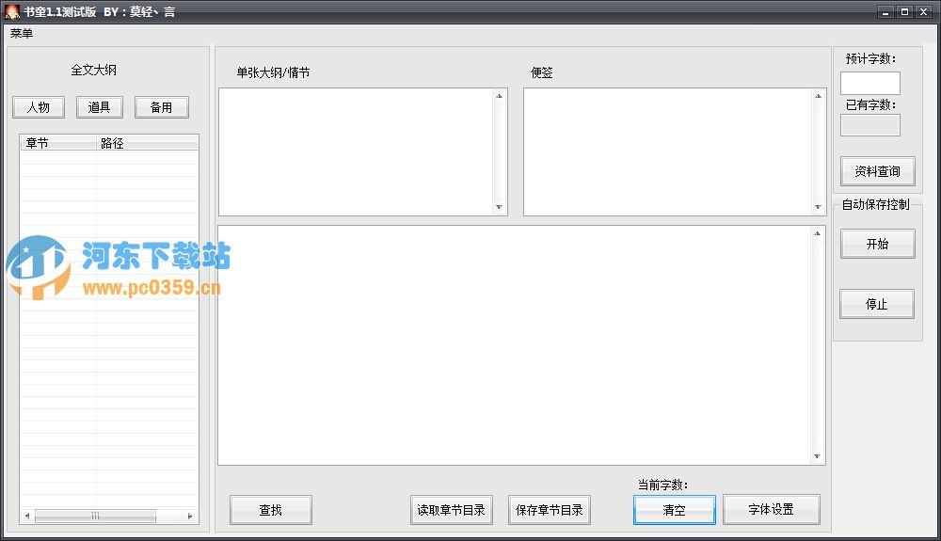Click the 便签 box scroll up arrow
The image size is (941, 541).
coord(818,96)
